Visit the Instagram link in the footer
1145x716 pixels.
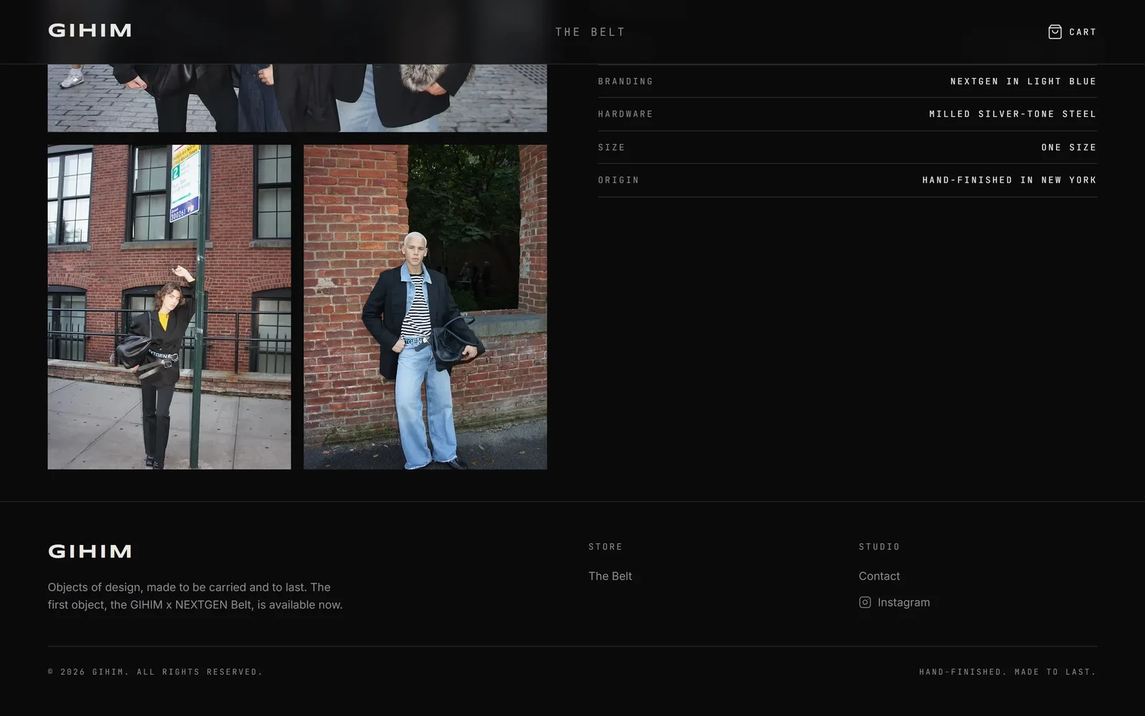[895, 602]
